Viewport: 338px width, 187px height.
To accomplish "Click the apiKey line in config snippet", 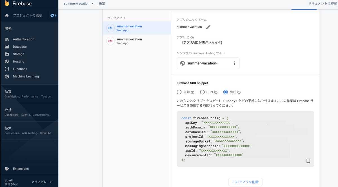I will coord(209,123).
